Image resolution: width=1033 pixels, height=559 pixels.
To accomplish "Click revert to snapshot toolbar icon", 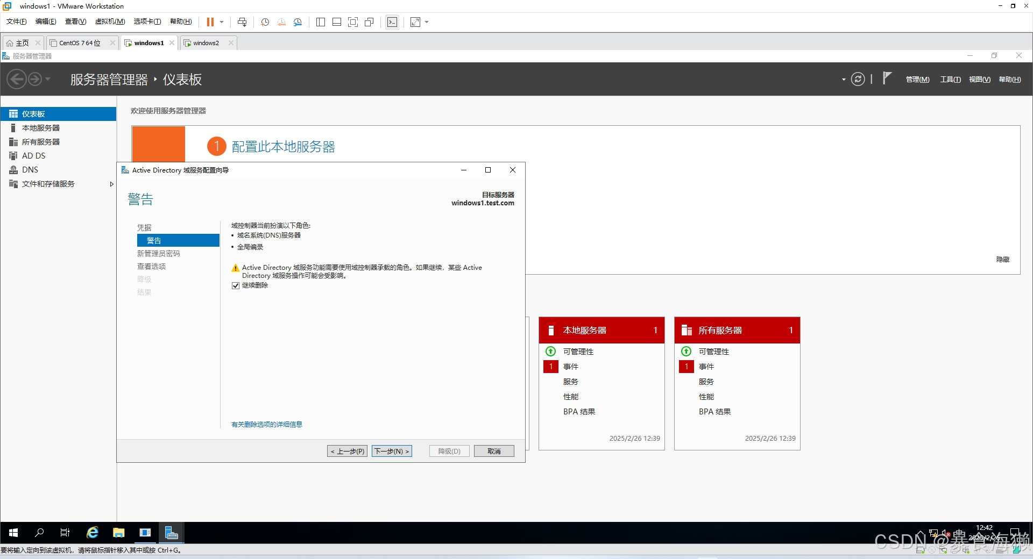I will coord(281,22).
